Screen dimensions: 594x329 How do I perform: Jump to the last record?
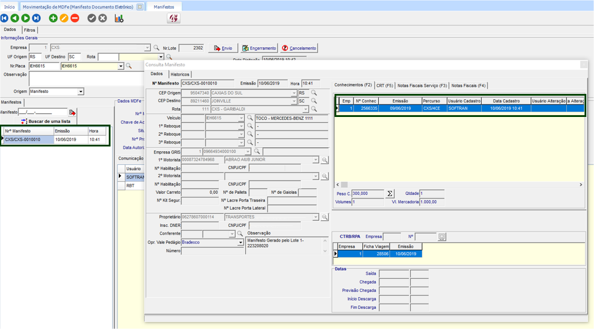pos(35,18)
